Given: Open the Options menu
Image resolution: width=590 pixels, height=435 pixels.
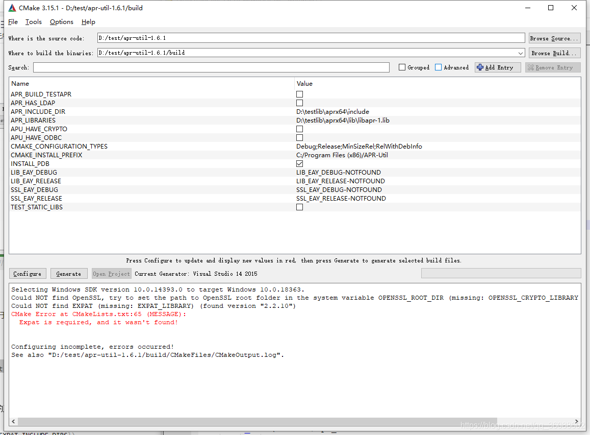Looking at the screenshot, I should [62, 22].
